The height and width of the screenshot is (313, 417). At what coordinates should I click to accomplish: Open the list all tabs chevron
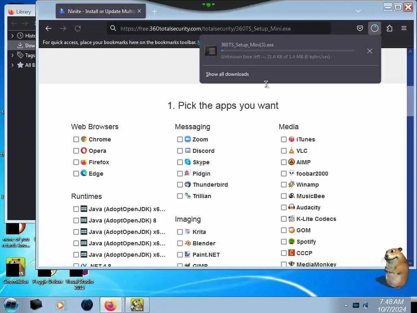[358, 11]
